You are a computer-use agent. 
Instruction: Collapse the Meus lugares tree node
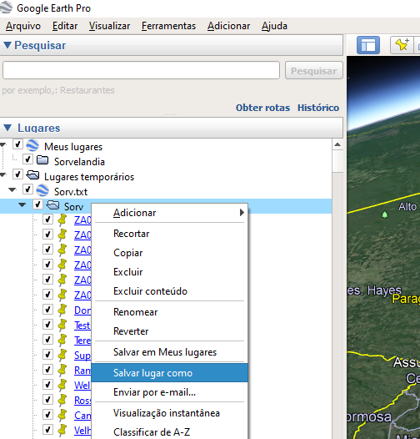click(x=2, y=144)
